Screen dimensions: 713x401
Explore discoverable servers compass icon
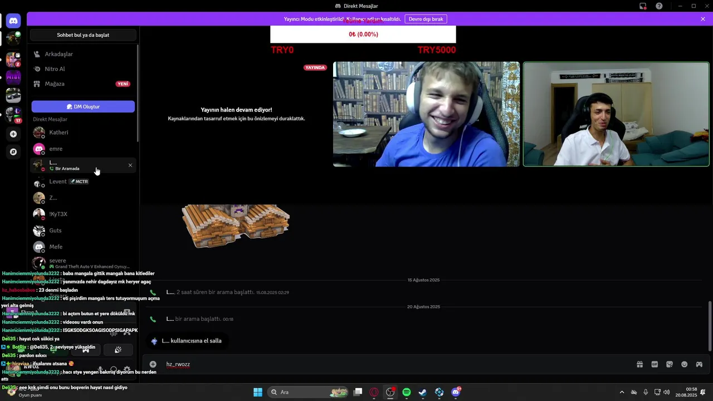click(13, 151)
